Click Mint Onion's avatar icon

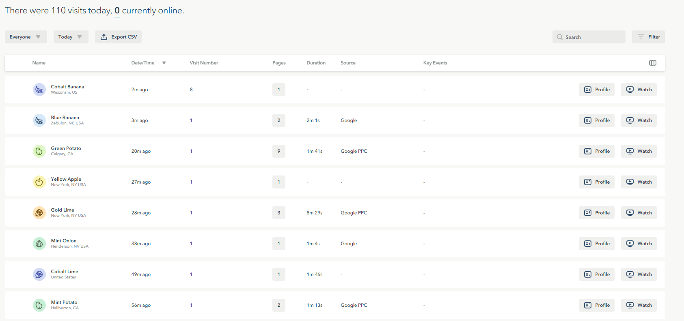[39, 244]
